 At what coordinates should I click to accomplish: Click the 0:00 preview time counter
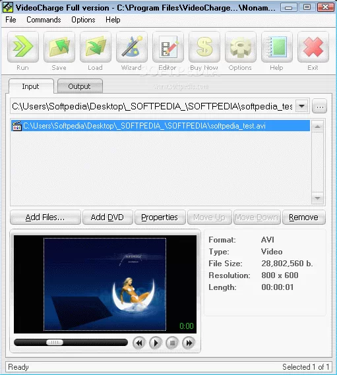(187, 326)
